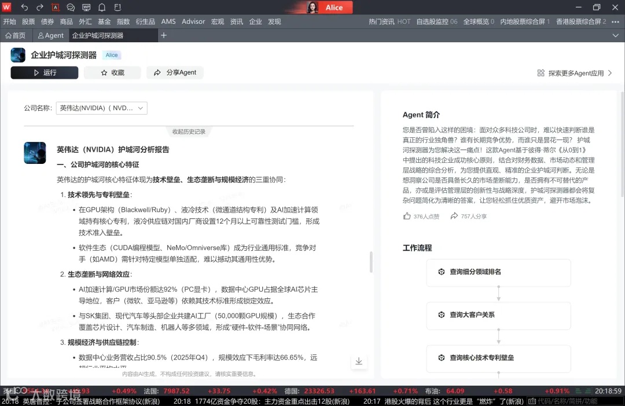Viewport: 625px width, 406px height.
Task: Click the 查询核心技术专利壁垒 workflow step
Action: coord(498,359)
